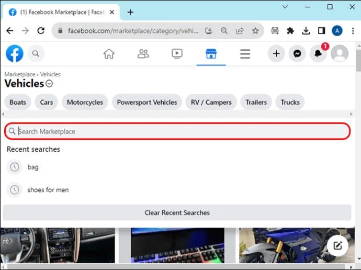Click the category chips scrollbar right arrow
361x270 pixels.
[351, 114]
